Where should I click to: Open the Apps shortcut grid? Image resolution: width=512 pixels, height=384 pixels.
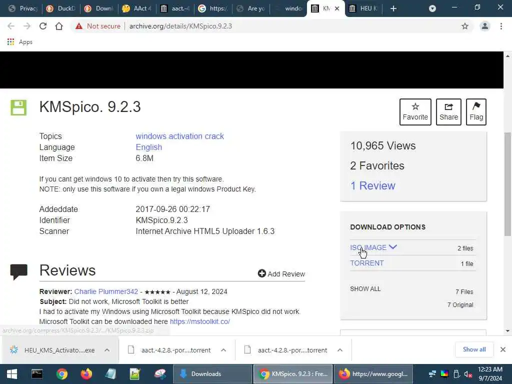11,42
